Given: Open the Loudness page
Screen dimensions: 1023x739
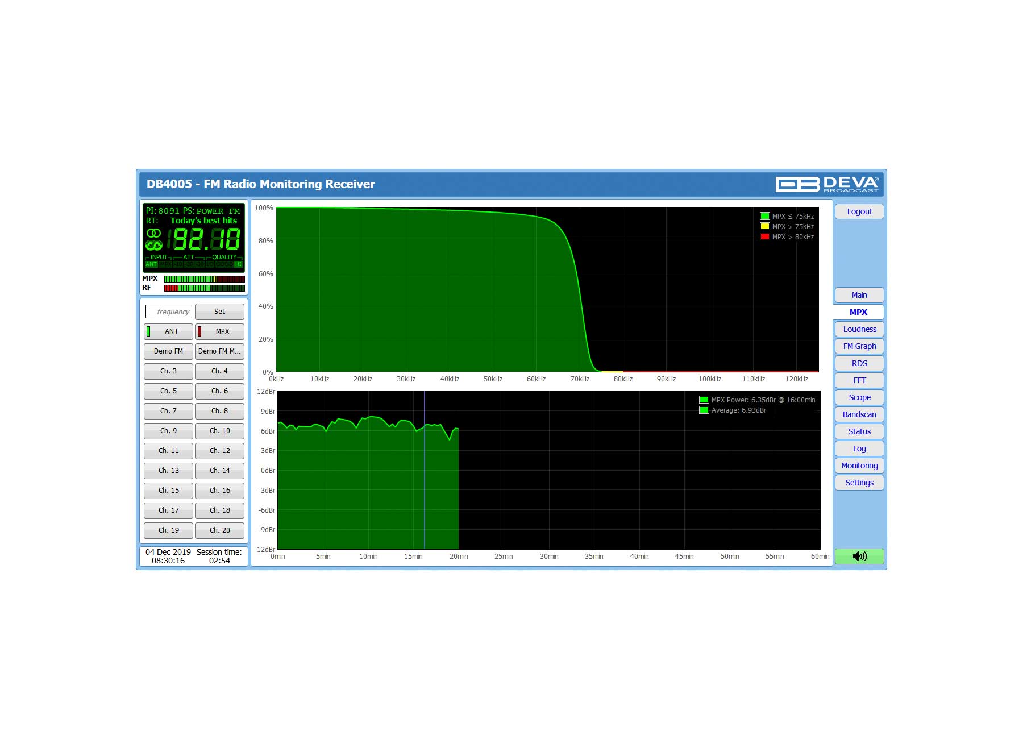Looking at the screenshot, I should click(x=859, y=329).
